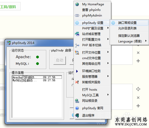Choose PHP 版本切换 menu entry
Screen dimensions: 149x128
coord(93,45)
